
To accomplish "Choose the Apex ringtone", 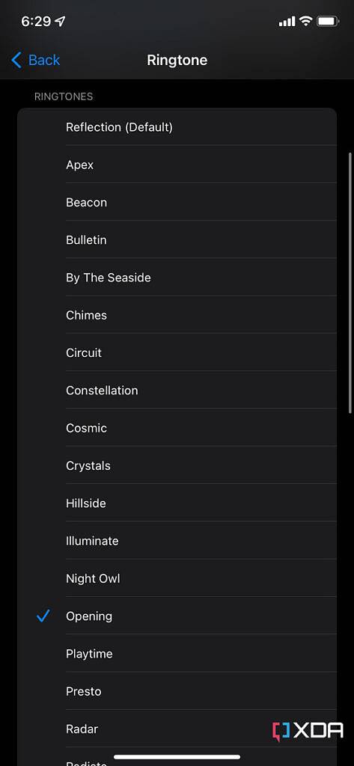I will (x=177, y=165).
